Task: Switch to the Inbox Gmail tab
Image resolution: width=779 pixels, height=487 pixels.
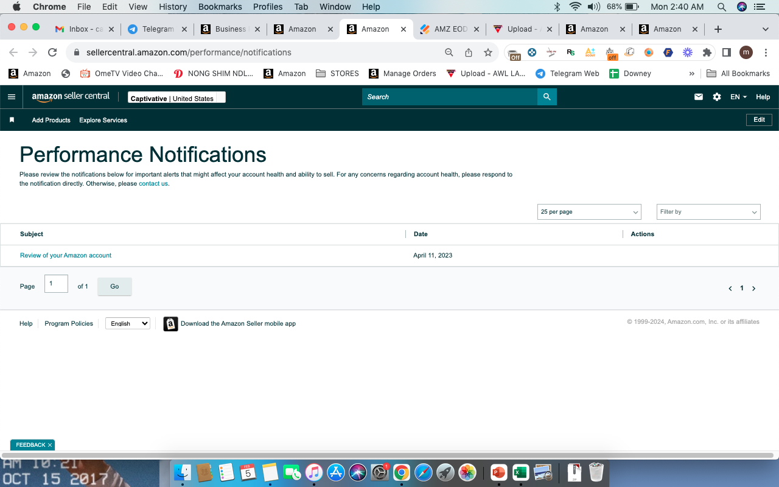Action: pyautogui.click(x=84, y=29)
